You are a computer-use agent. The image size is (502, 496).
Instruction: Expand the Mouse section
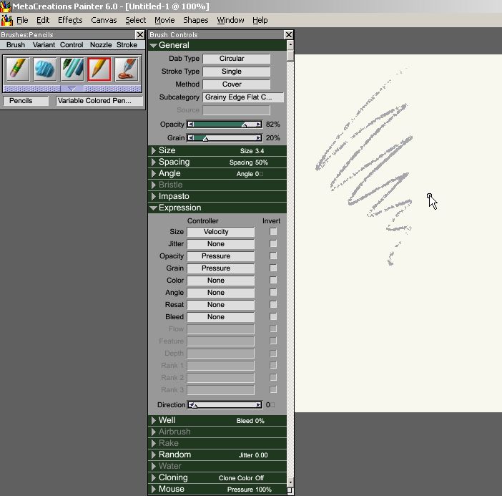tap(153, 489)
